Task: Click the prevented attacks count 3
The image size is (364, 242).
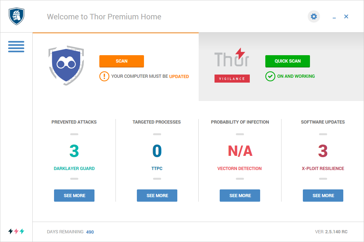Action: [74, 151]
